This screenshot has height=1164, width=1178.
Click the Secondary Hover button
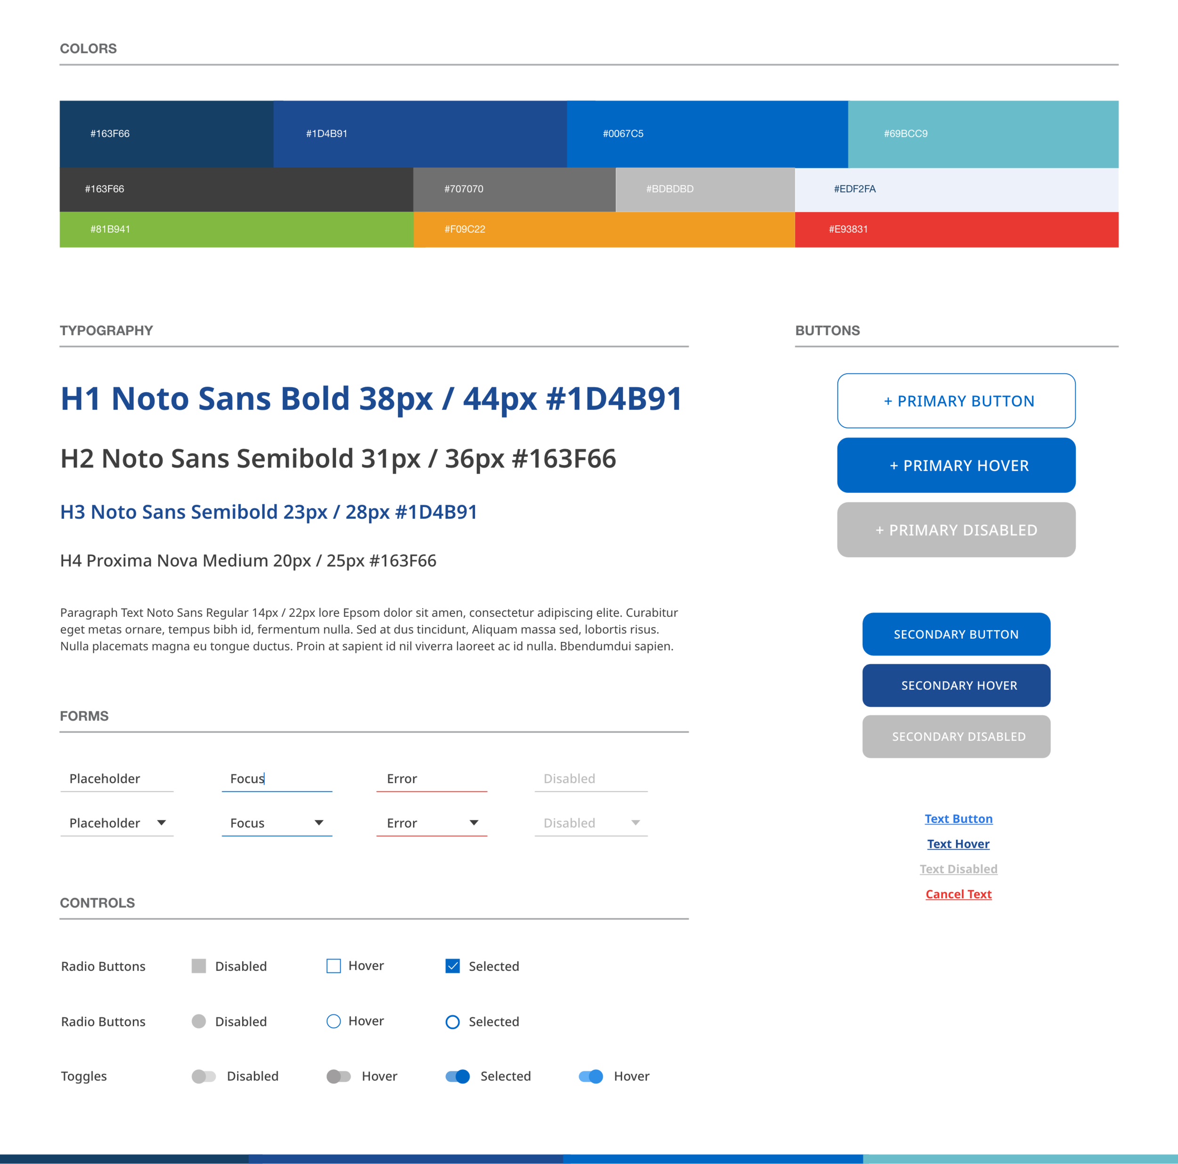point(956,685)
